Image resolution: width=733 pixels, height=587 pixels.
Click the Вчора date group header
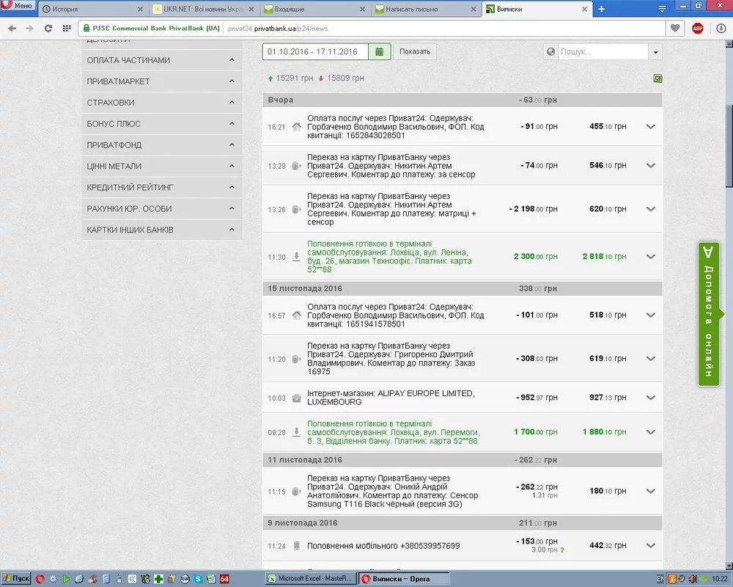pos(463,101)
